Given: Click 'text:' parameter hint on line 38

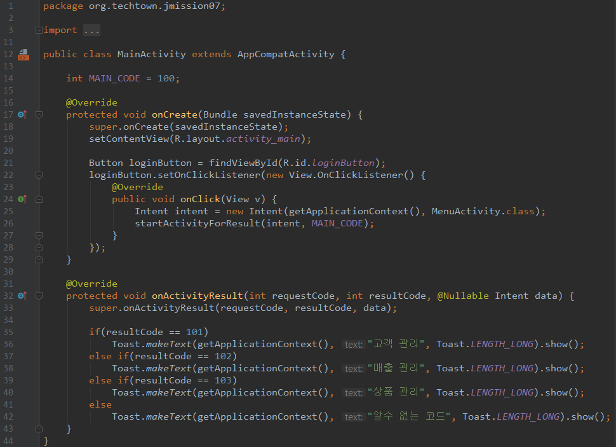Looking at the screenshot, I should [x=353, y=369].
